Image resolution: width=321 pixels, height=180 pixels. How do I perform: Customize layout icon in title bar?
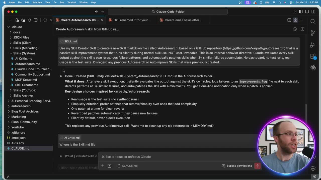point(295,11)
